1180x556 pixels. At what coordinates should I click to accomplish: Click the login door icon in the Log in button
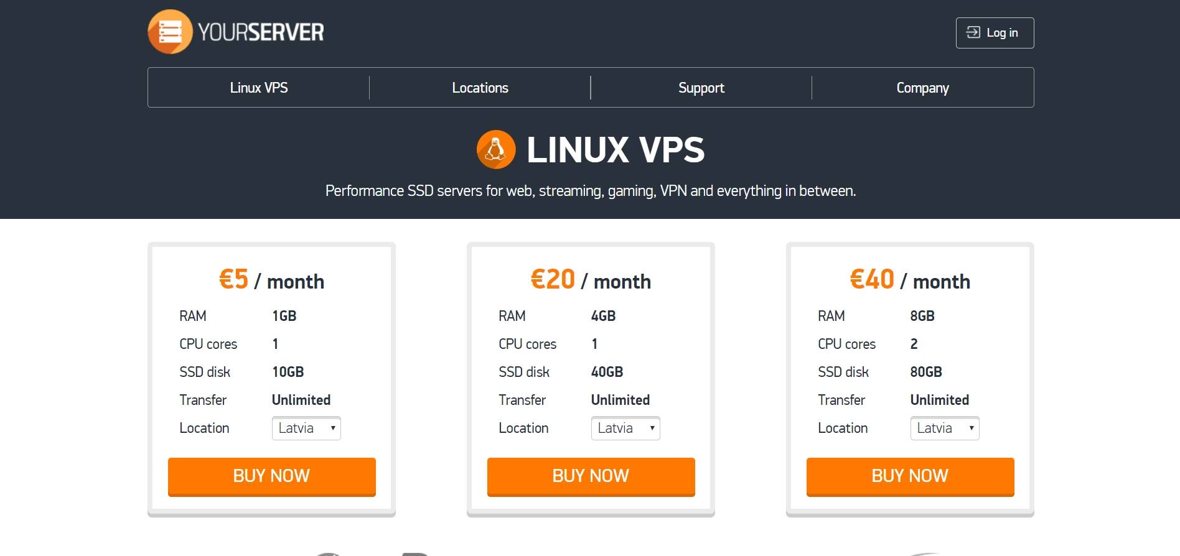(973, 32)
